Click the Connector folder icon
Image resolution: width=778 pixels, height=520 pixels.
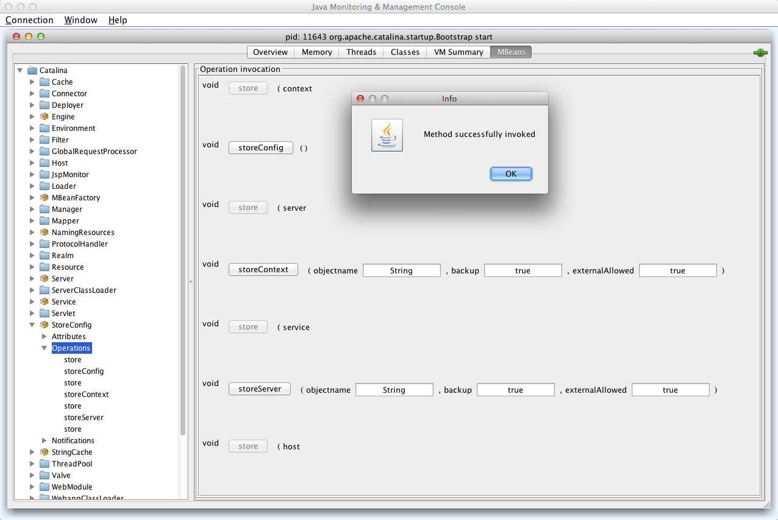45,94
